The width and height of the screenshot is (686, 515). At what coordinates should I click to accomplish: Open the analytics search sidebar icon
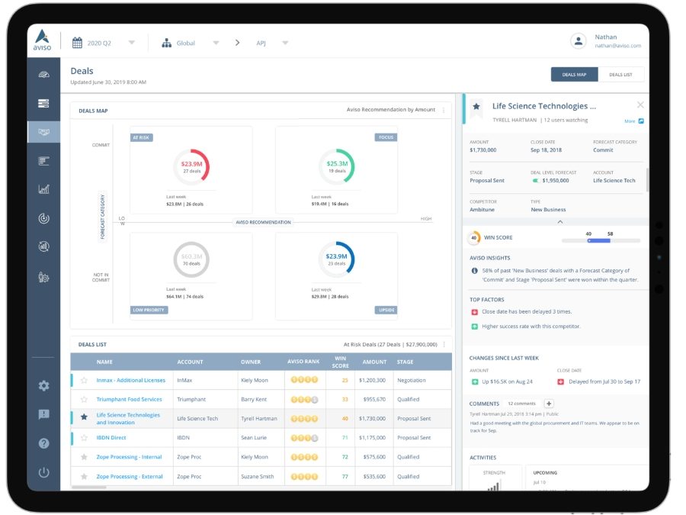tap(43, 246)
